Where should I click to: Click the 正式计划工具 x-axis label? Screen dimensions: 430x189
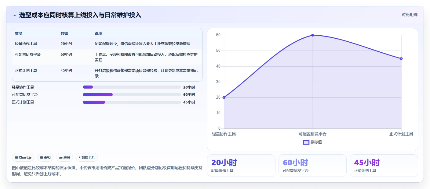[401, 134]
